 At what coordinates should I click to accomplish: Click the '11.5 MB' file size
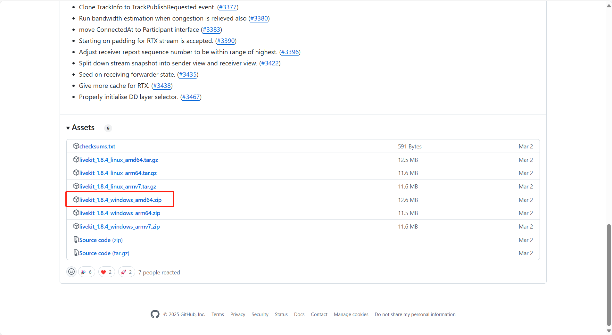[x=408, y=213]
